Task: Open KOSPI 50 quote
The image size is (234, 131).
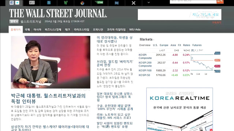Action: [x=144, y=75]
